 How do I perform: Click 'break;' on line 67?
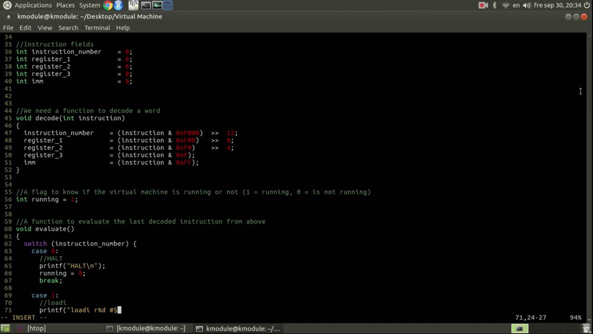pos(51,281)
